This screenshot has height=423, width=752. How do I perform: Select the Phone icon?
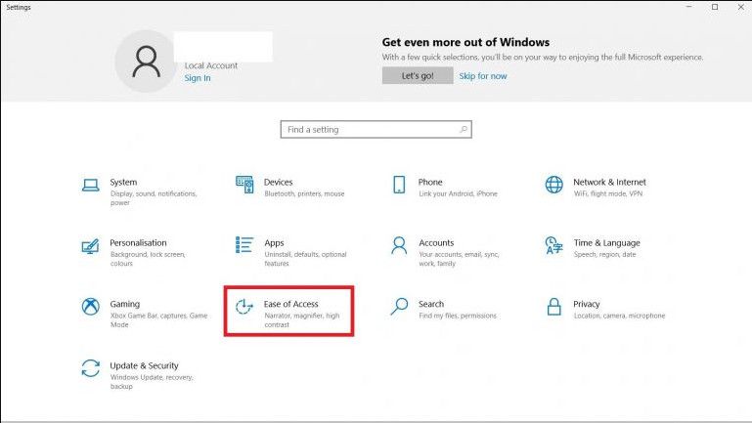[x=399, y=185]
